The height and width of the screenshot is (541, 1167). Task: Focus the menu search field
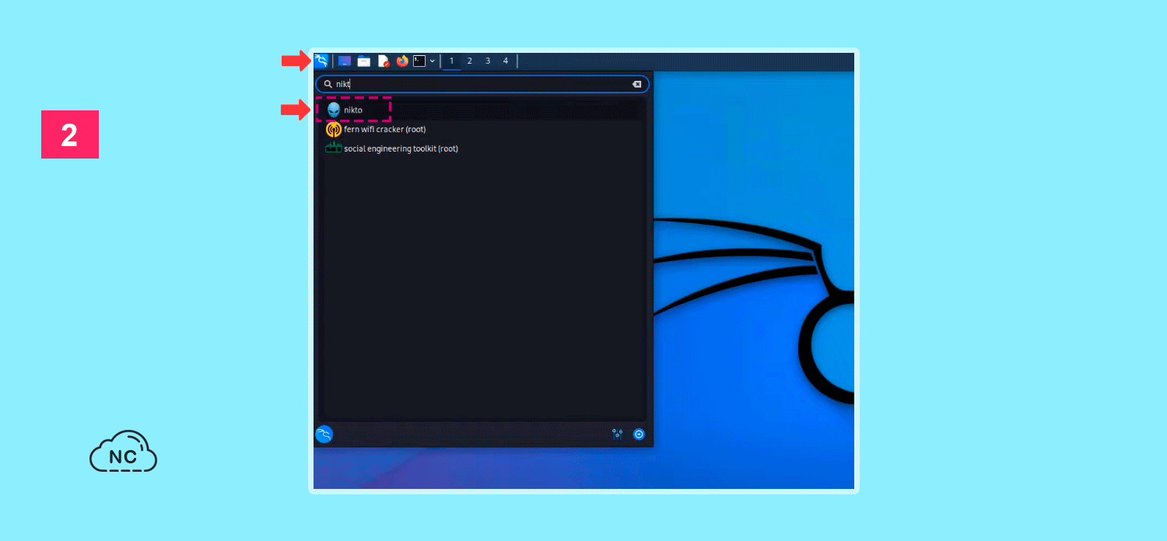(x=482, y=84)
